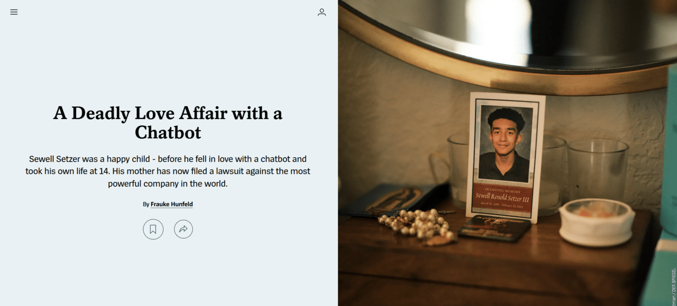The image size is (677, 306).
Task: Click the vertical DER SPIEGEL photo credit
Action: tap(673, 286)
